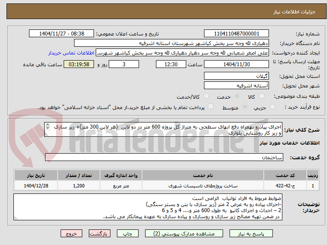Click the توضیحات خریدار text area
This screenshot has height=245, width=327.
148,207
